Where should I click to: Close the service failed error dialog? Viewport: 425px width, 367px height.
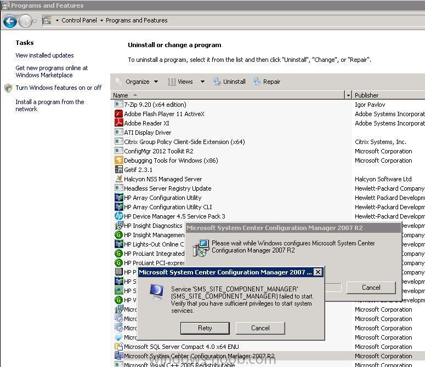click(x=318, y=272)
